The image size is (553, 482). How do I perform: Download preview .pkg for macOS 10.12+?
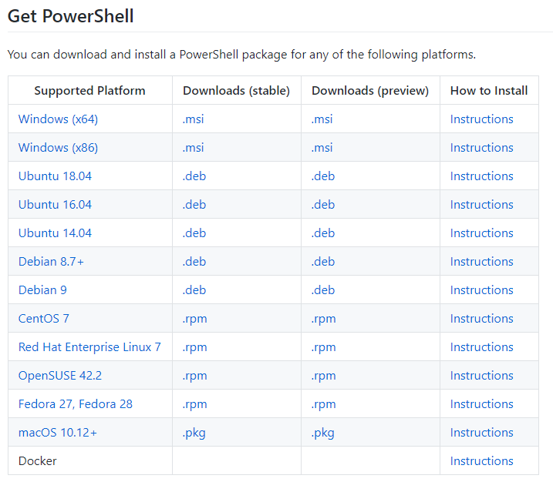(322, 433)
